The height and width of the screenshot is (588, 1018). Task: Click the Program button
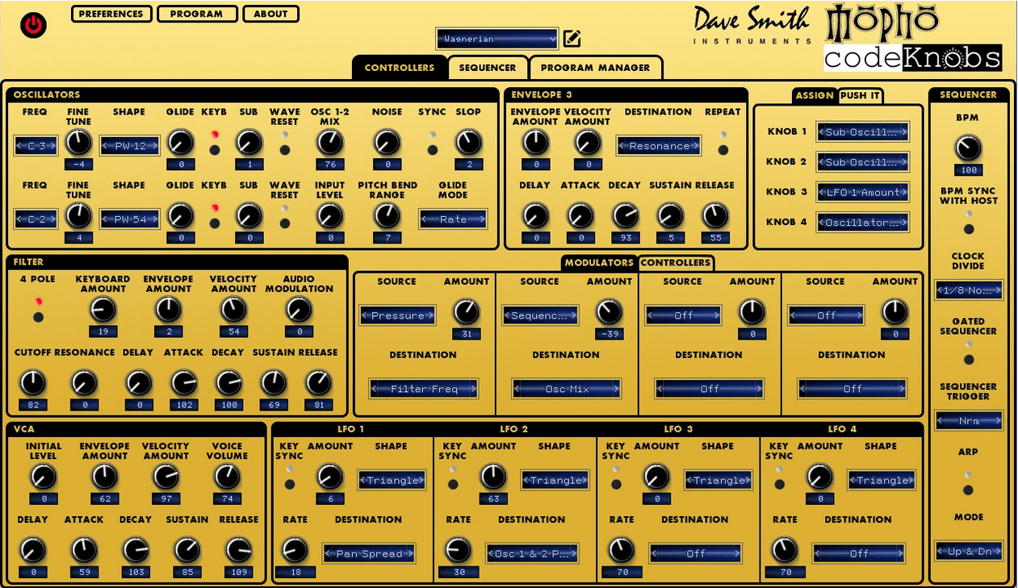(197, 14)
